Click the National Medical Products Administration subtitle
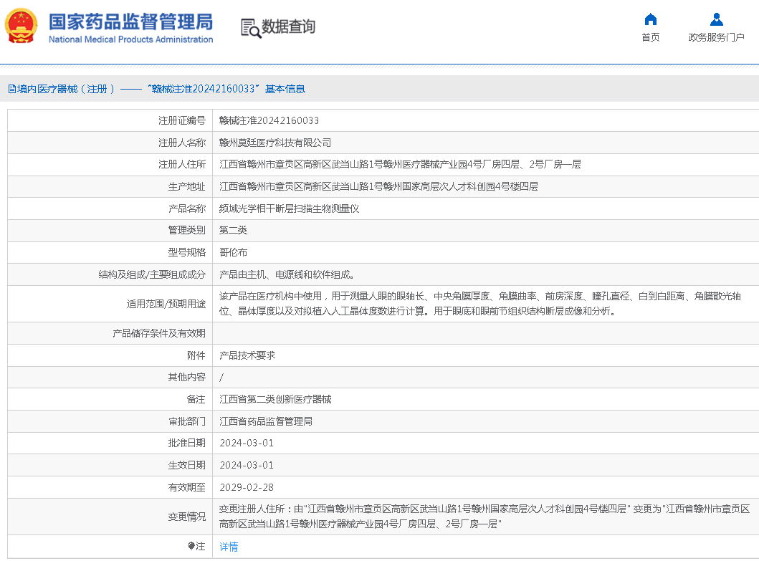The image size is (759, 561). [130, 39]
